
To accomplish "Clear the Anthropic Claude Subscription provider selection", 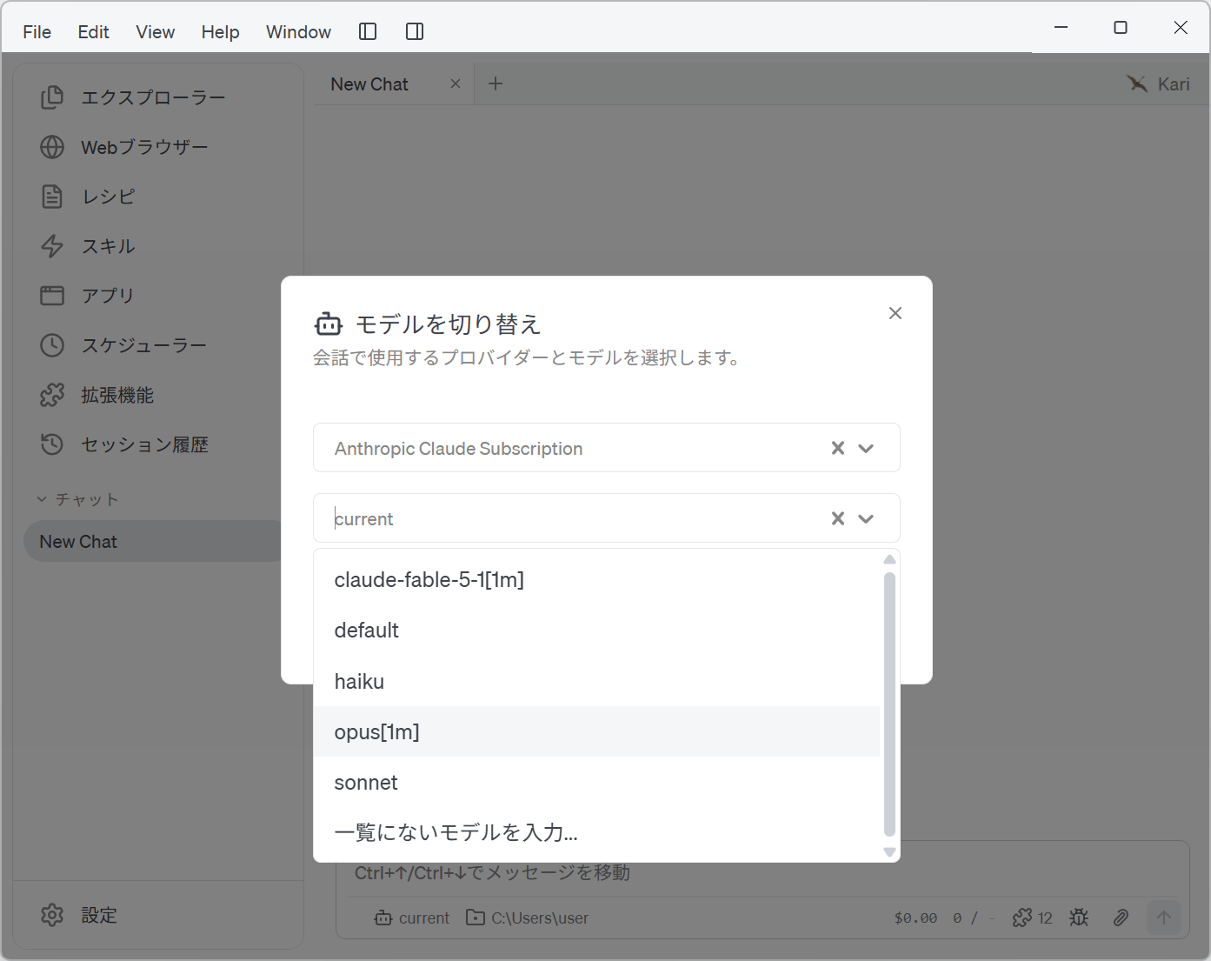I will 838,448.
